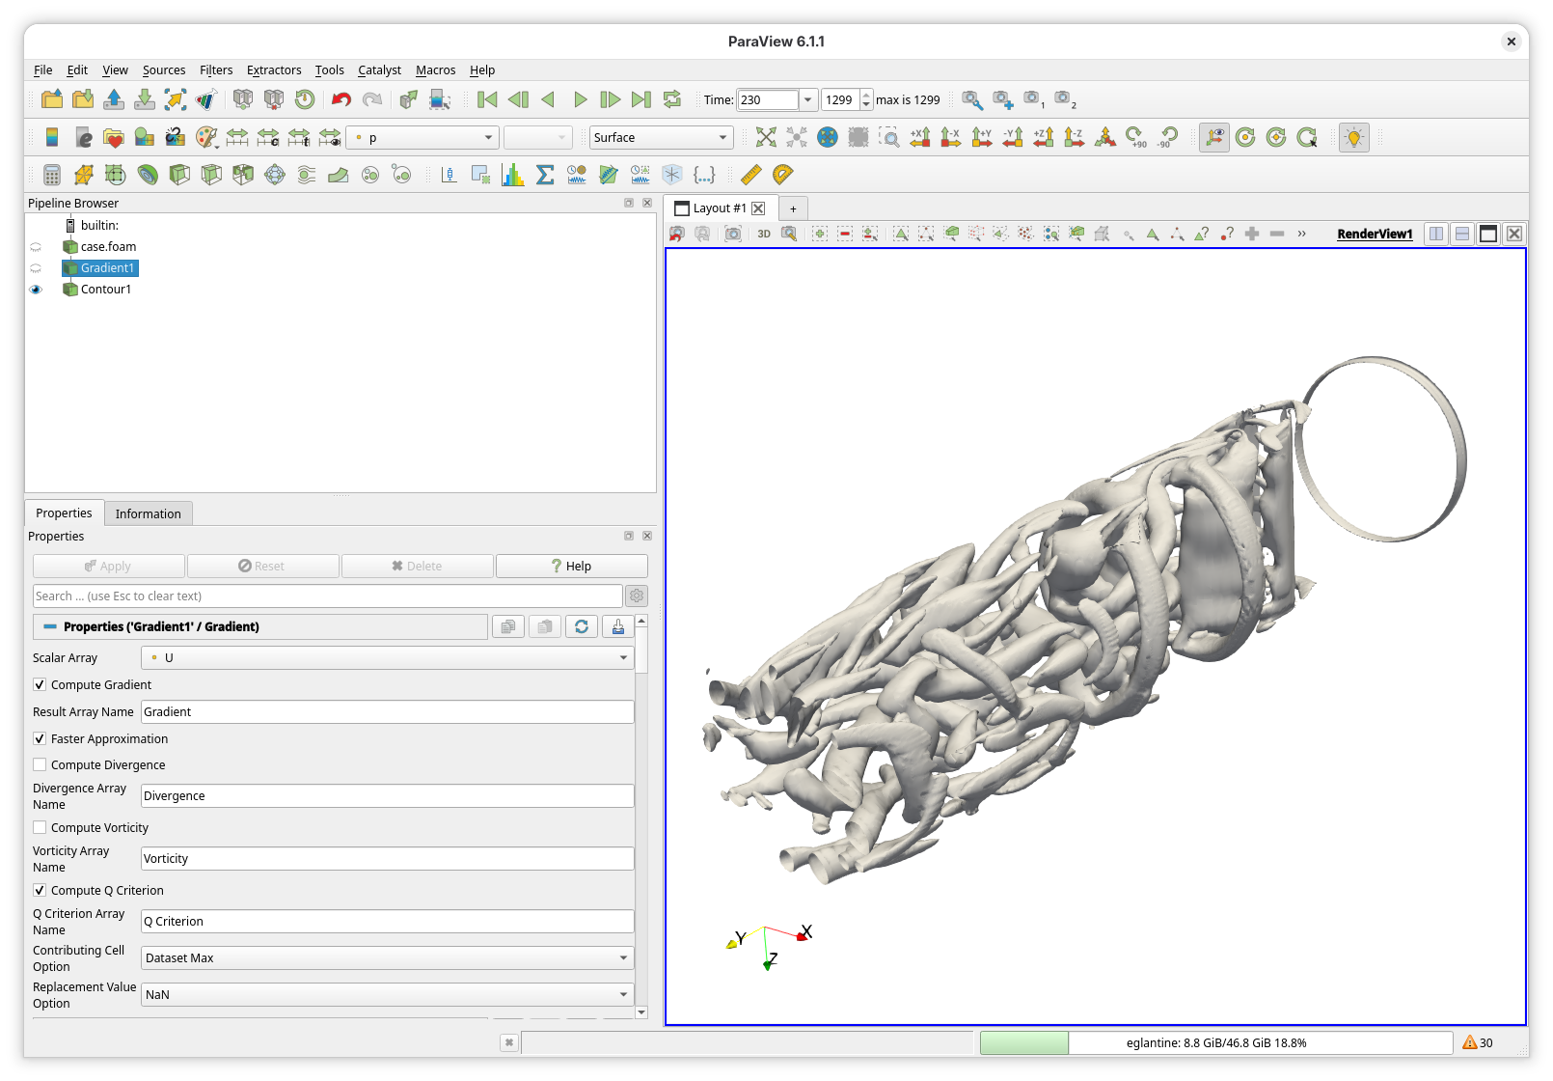Enable the Compute Divergence checkbox
The image size is (1553, 1081).
[x=40, y=765]
